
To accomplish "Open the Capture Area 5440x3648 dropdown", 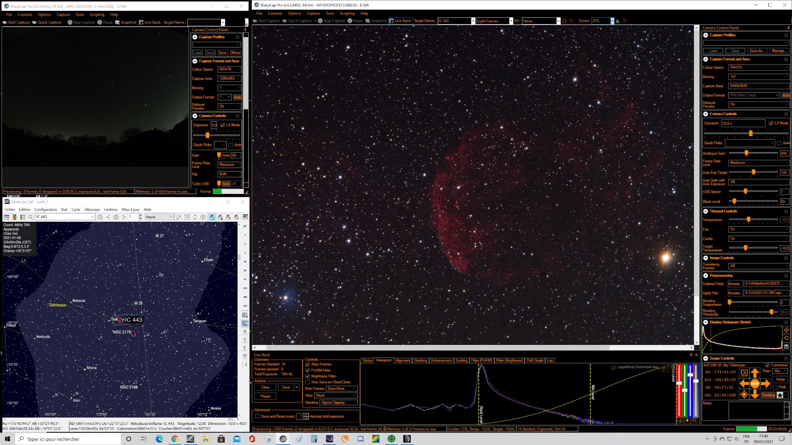I will 759,86.
